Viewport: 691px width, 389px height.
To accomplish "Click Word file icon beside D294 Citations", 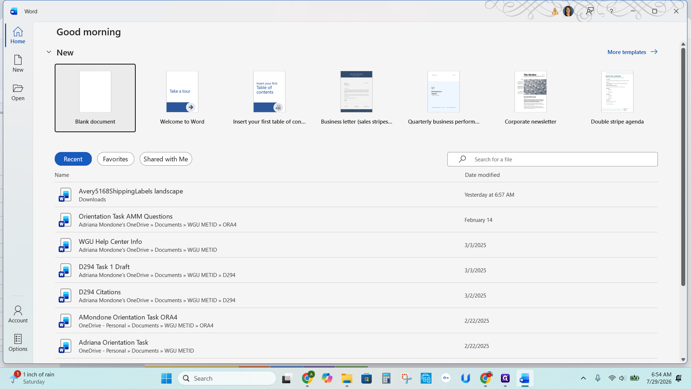I will [x=65, y=296].
